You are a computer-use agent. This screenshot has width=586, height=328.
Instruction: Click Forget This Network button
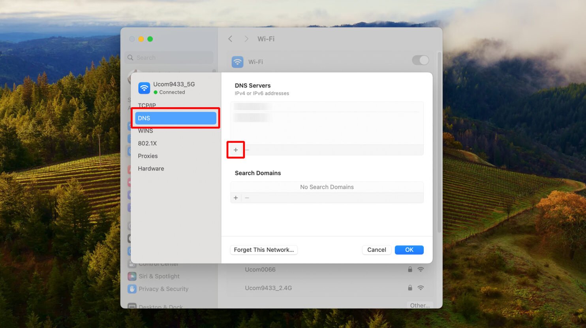point(264,250)
